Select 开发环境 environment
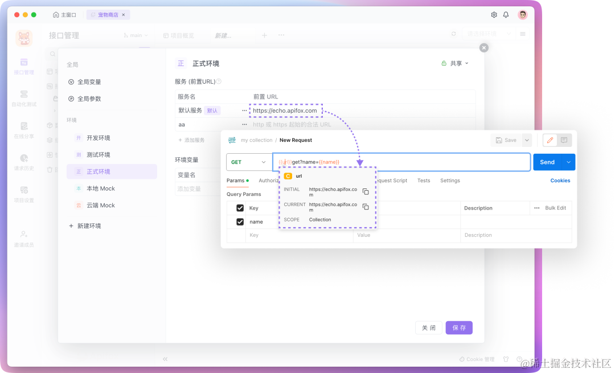Screen dimensions: 615x373 112,138
